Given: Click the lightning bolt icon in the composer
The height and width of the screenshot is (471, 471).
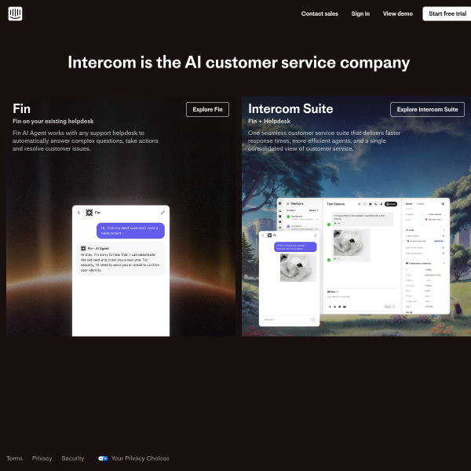Looking at the screenshot, I should [x=330, y=307].
